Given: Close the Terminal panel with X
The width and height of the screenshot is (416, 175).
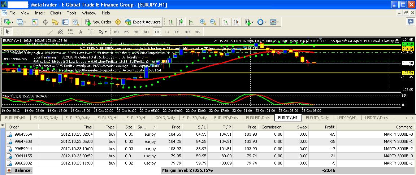Looking at the screenshot, I should 3,125.
